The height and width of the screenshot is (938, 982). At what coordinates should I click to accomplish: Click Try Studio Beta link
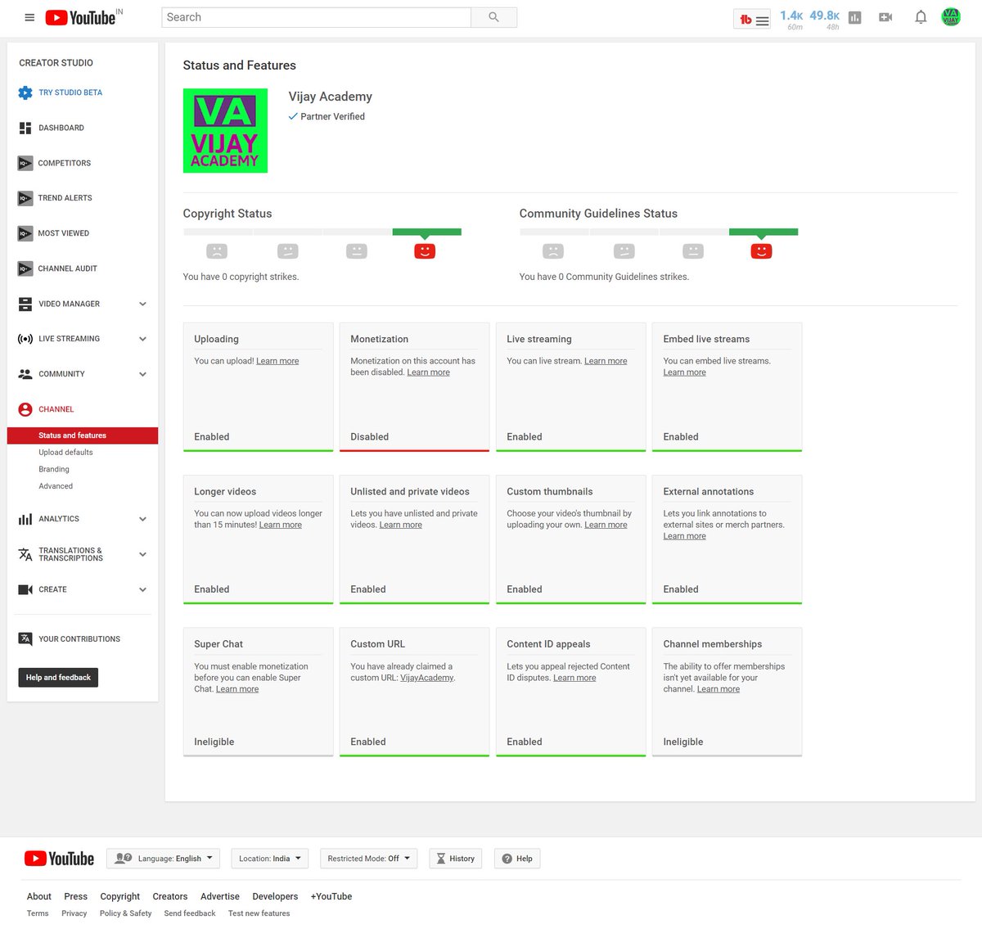click(x=70, y=92)
